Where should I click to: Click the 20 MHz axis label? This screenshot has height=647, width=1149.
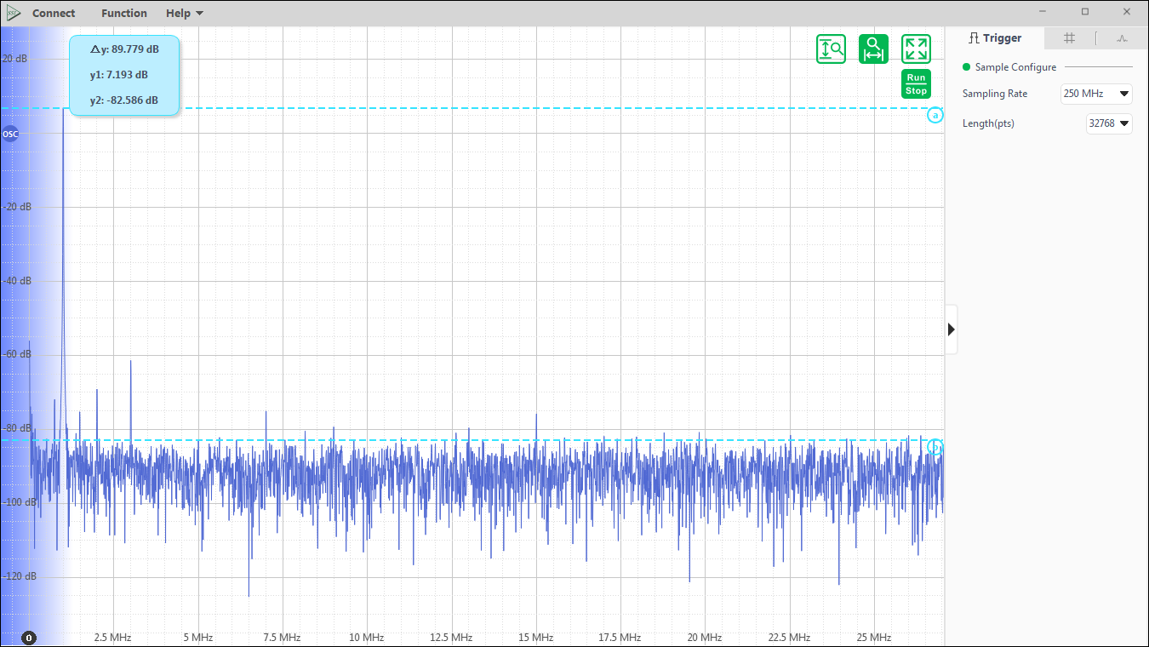click(x=704, y=638)
